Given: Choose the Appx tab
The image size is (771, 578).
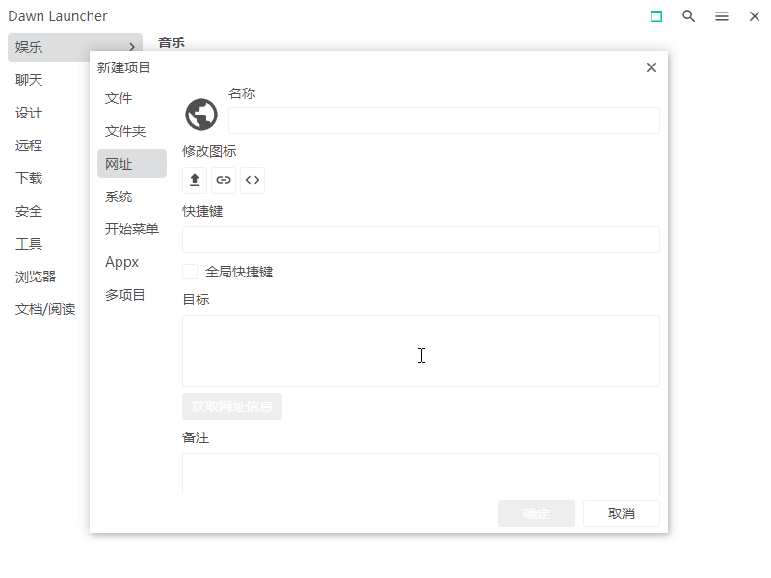Looking at the screenshot, I should click(122, 262).
